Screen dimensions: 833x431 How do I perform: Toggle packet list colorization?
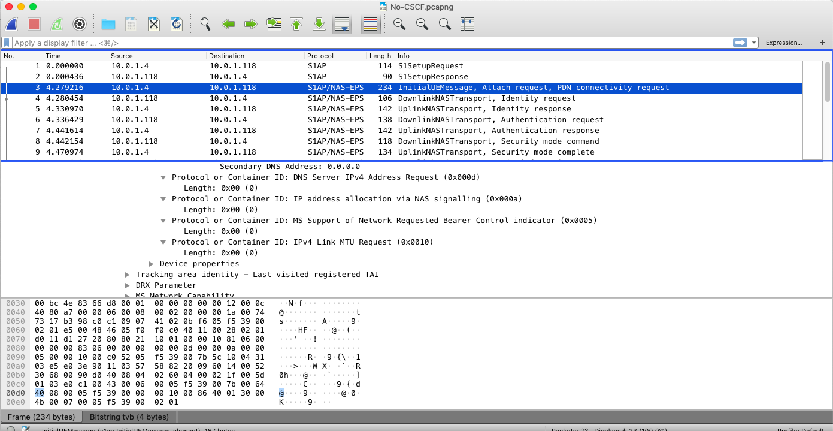[370, 23]
